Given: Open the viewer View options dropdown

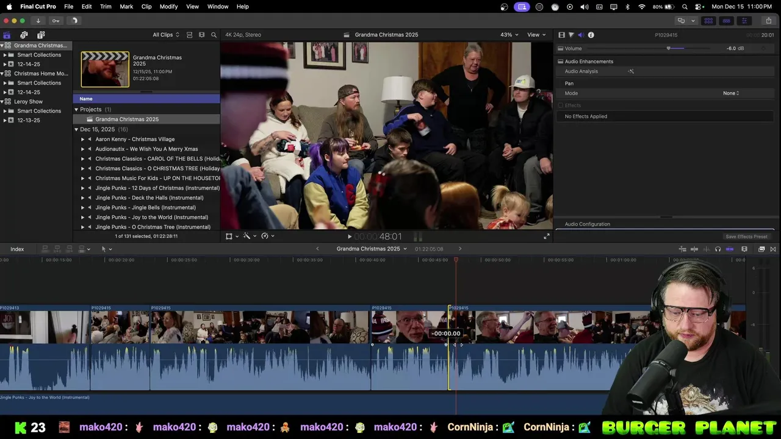Looking at the screenshot, I should click(536, 35).
